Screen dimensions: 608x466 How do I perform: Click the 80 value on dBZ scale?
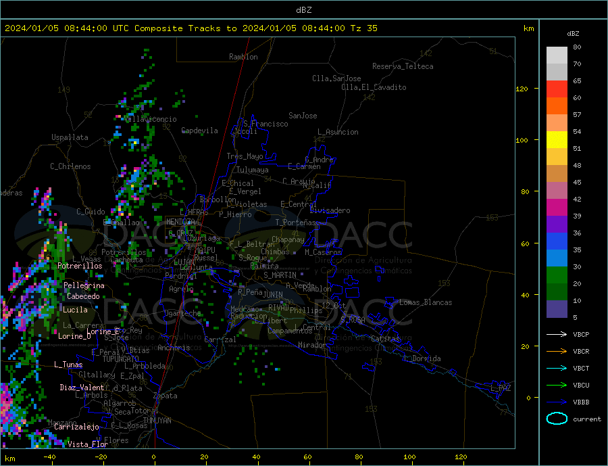577,47
